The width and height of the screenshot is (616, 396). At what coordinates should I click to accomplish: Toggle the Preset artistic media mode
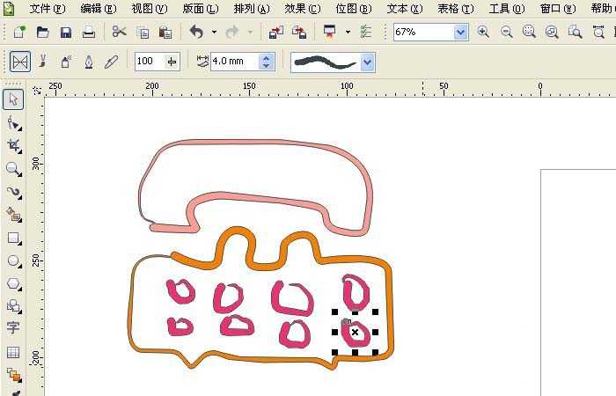click(20, 62)
